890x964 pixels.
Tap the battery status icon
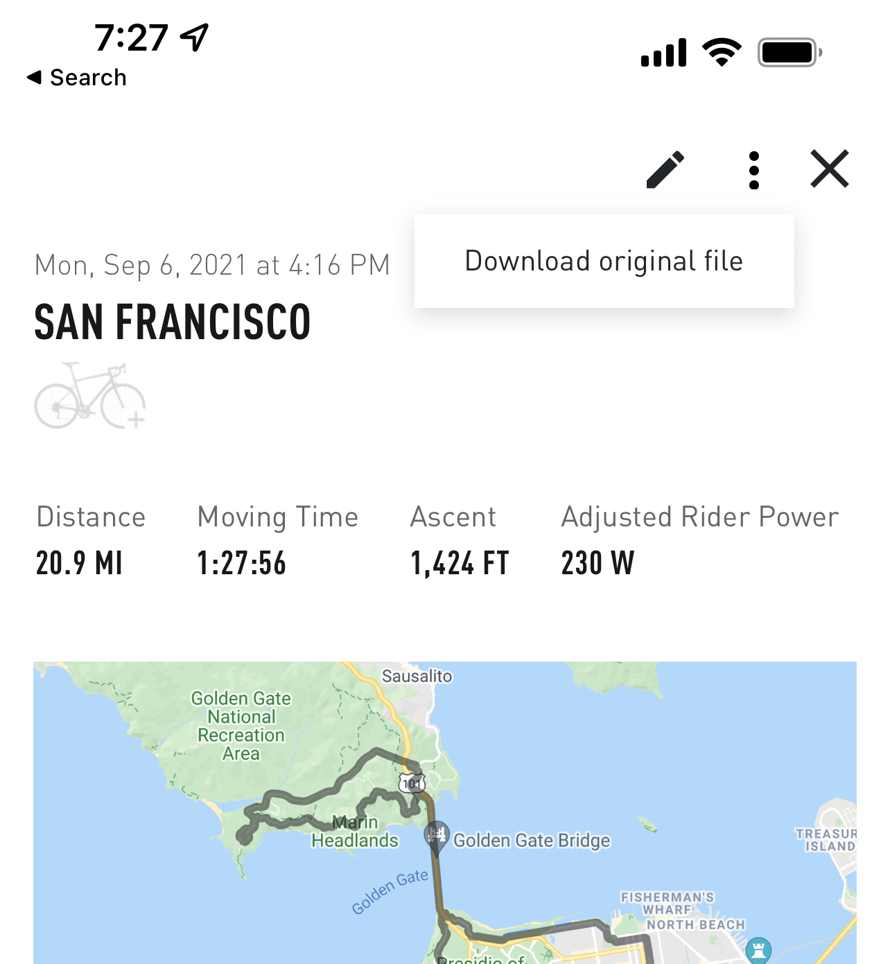pos(789,53)
